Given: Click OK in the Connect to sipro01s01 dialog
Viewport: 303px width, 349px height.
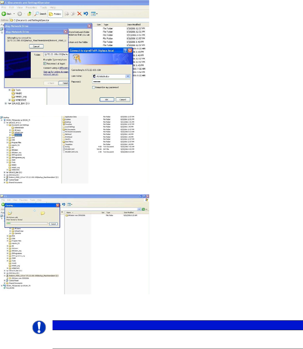Looking at the screenshot, I should tap(107, 100).
